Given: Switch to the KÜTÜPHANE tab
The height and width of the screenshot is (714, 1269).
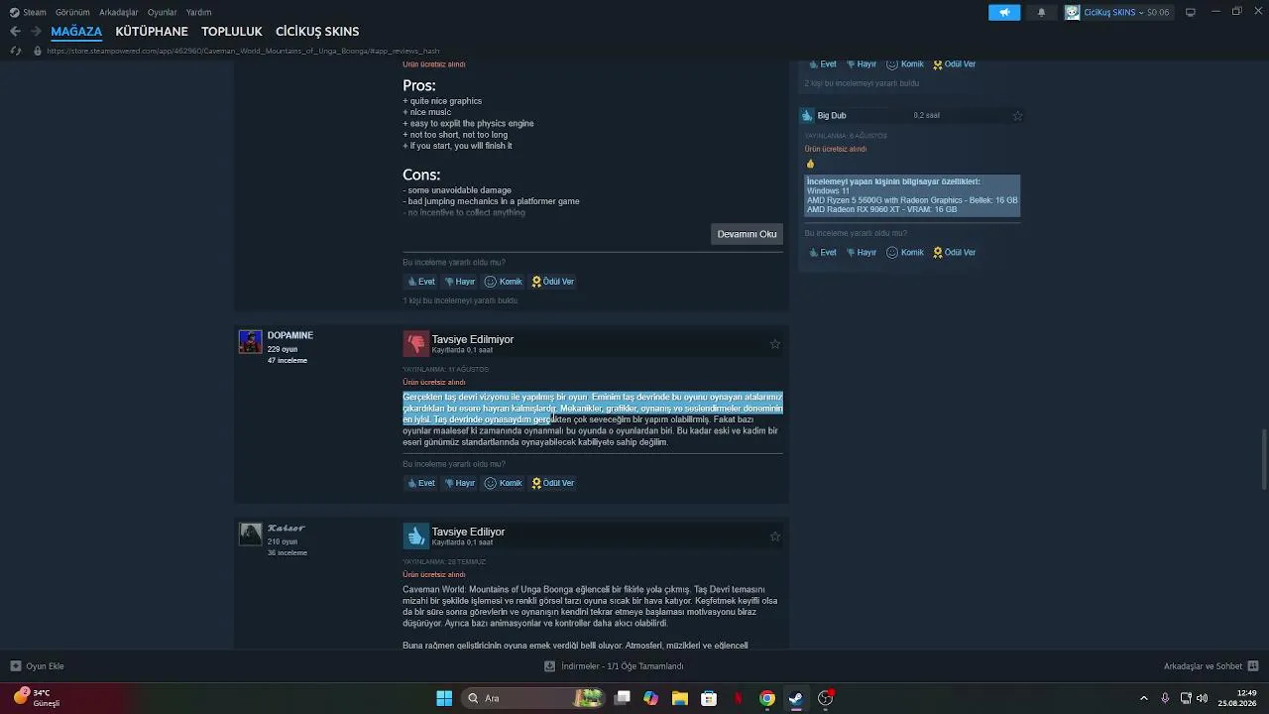Looking at the screenshot, I should (x=152, y=31).
